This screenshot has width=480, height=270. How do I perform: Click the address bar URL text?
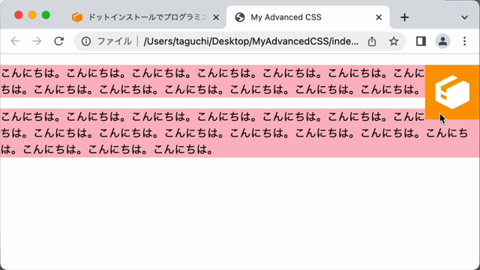point(251,41)
